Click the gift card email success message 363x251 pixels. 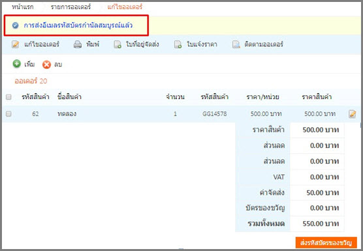coord(78,25)
